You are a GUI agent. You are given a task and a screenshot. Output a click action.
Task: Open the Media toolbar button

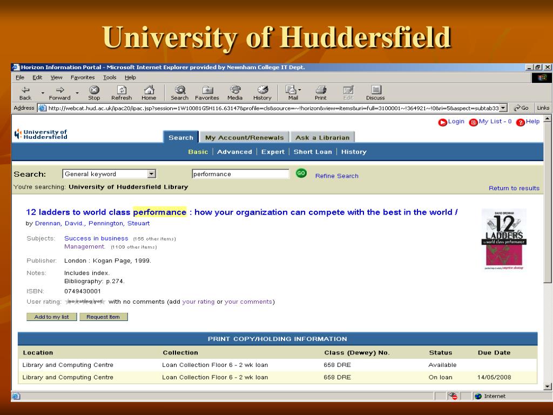point(235,93)
